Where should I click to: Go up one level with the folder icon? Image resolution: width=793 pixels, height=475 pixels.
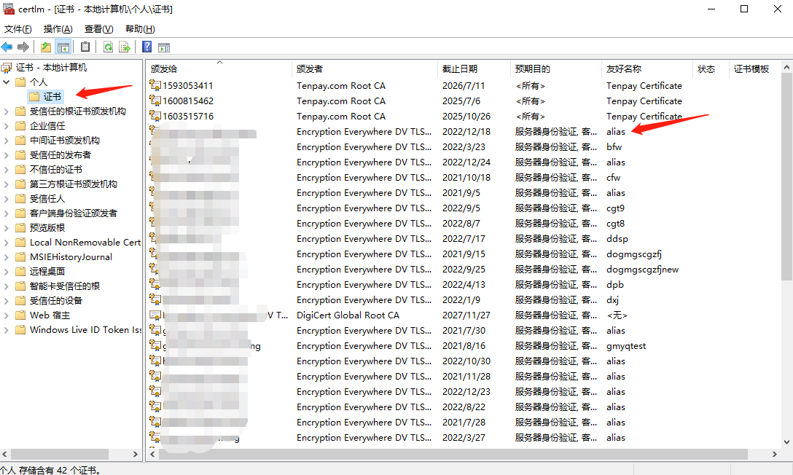(x=46, y=47)
